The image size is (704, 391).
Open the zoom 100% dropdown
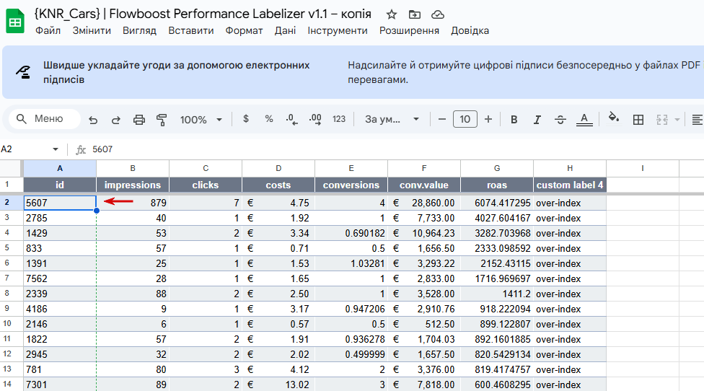pyautogui.click(x=201, y=120)
